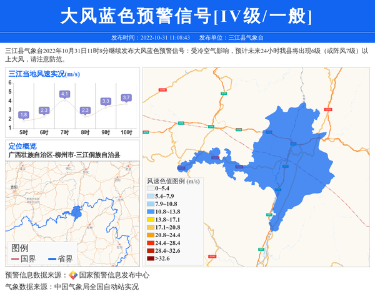Pick the yellow 13.8~17.1 legend swatch
This screenshot has width=375, height=294.
151,220
